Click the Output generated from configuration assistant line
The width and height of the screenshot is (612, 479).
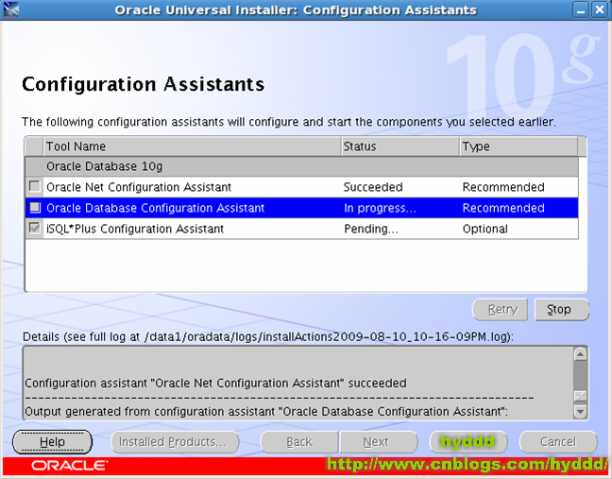[x=266, y=412]
